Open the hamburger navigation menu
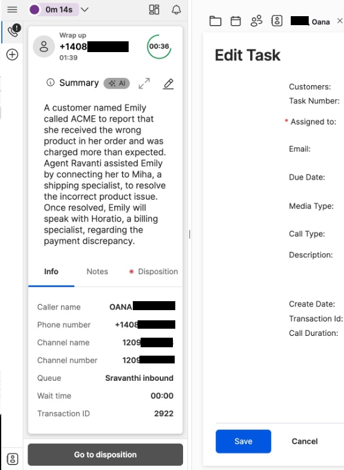344x470 pixels. [13, 10]
